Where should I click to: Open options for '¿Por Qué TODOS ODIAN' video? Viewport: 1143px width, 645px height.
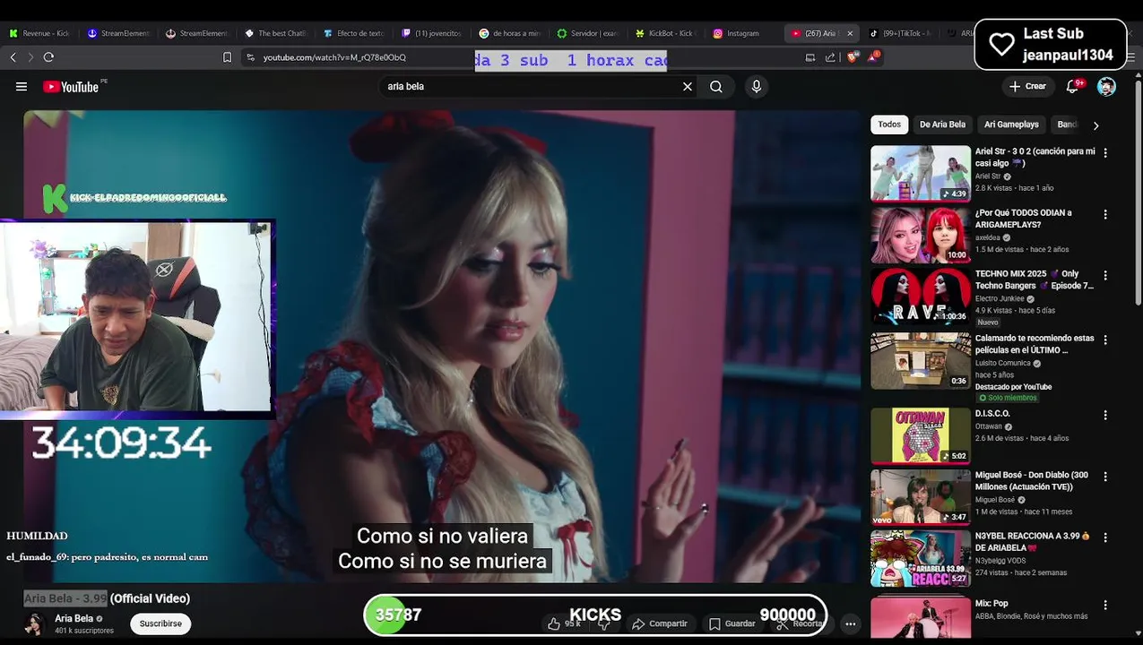(1105, 215)
